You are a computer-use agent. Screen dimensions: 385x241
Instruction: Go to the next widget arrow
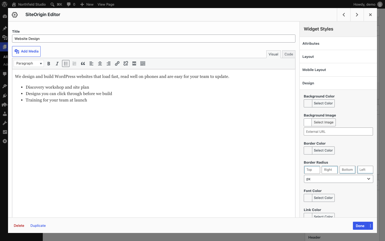pyautogui.click(x=357, y=15)
